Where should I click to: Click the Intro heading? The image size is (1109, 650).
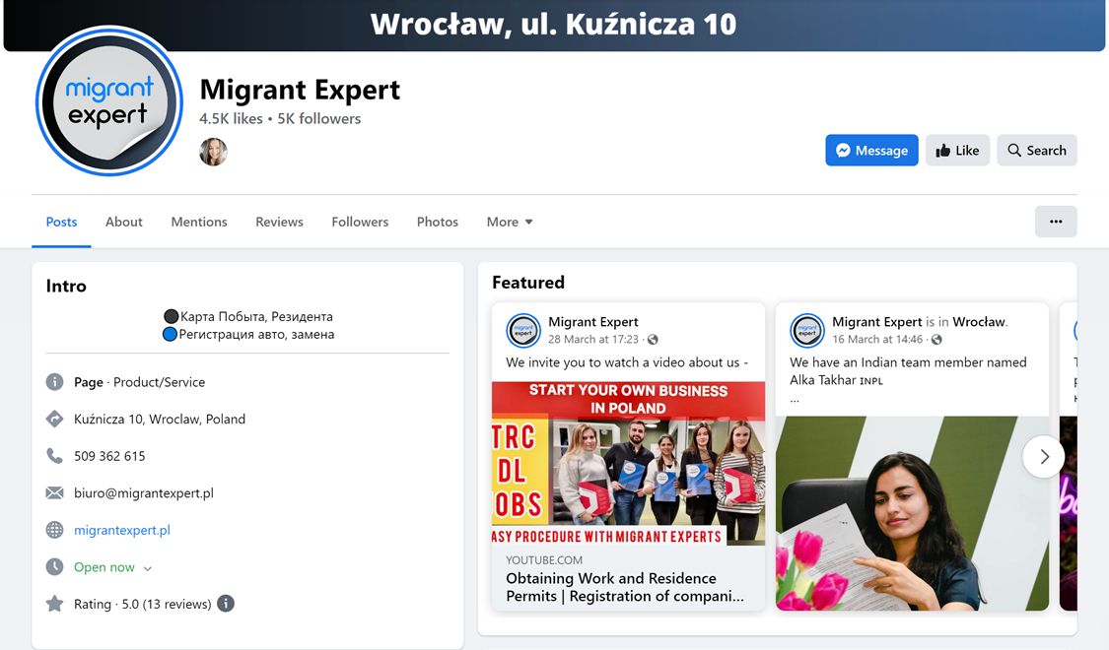point(66,287)
